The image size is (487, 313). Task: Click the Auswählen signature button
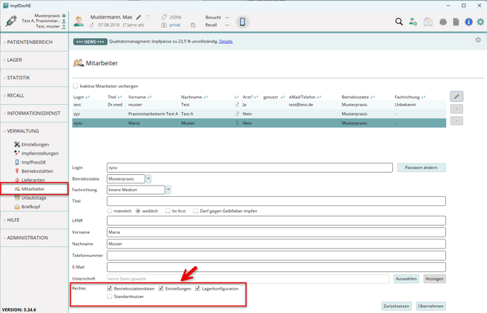click(x=406, y=278)
